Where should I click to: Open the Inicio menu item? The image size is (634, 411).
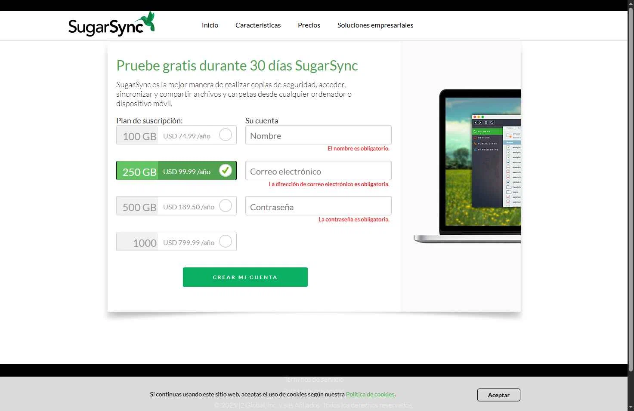[210, 25]
